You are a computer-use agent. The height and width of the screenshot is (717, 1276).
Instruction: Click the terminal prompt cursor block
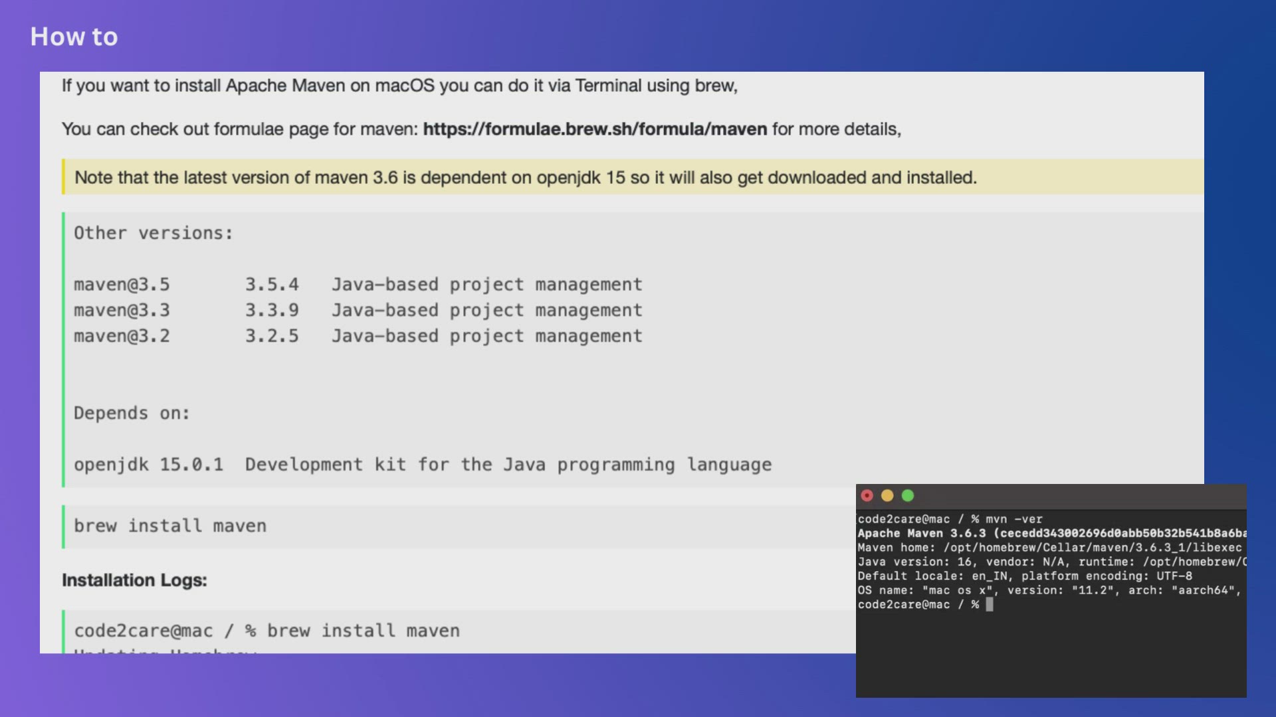coord(990,604)
